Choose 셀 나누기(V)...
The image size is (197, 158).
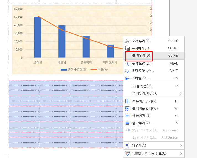[x=154, y=123]
